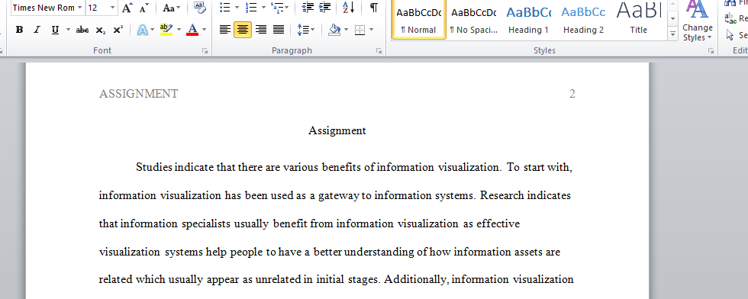Align text left

pos(225,30)
